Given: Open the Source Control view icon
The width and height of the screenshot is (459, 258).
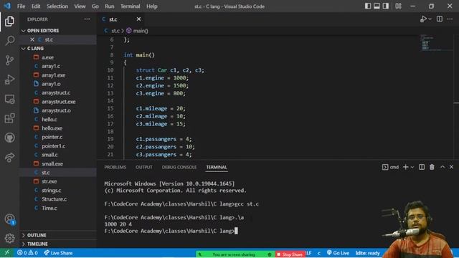Looking at the screenshot, I should click(x=9, y=60).
